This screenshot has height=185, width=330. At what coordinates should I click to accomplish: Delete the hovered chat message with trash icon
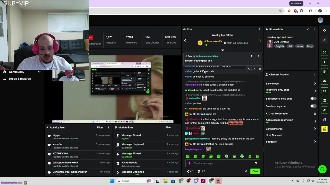(260, 69)
